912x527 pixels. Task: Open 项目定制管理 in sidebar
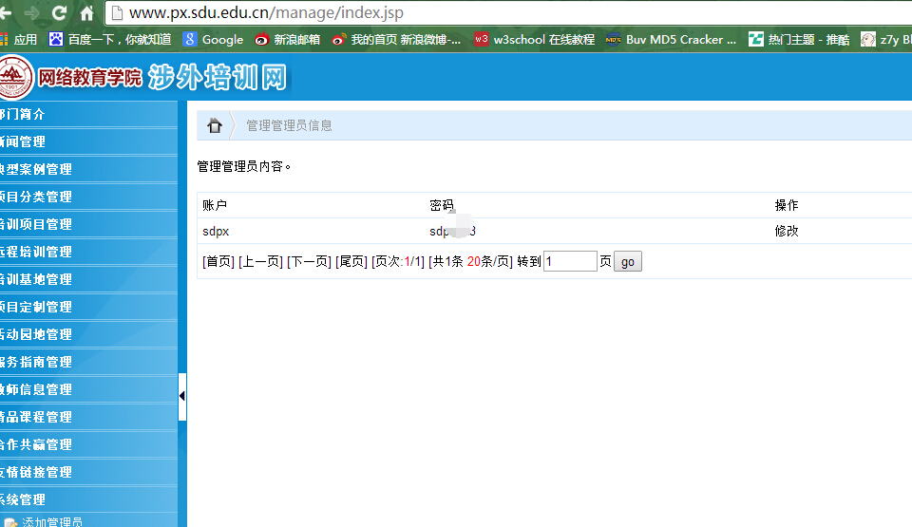click(x=88, y=307)
